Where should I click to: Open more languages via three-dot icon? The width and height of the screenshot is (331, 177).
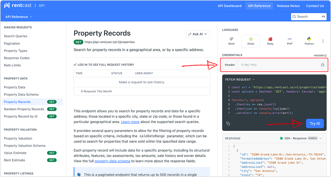coord(323,41)
